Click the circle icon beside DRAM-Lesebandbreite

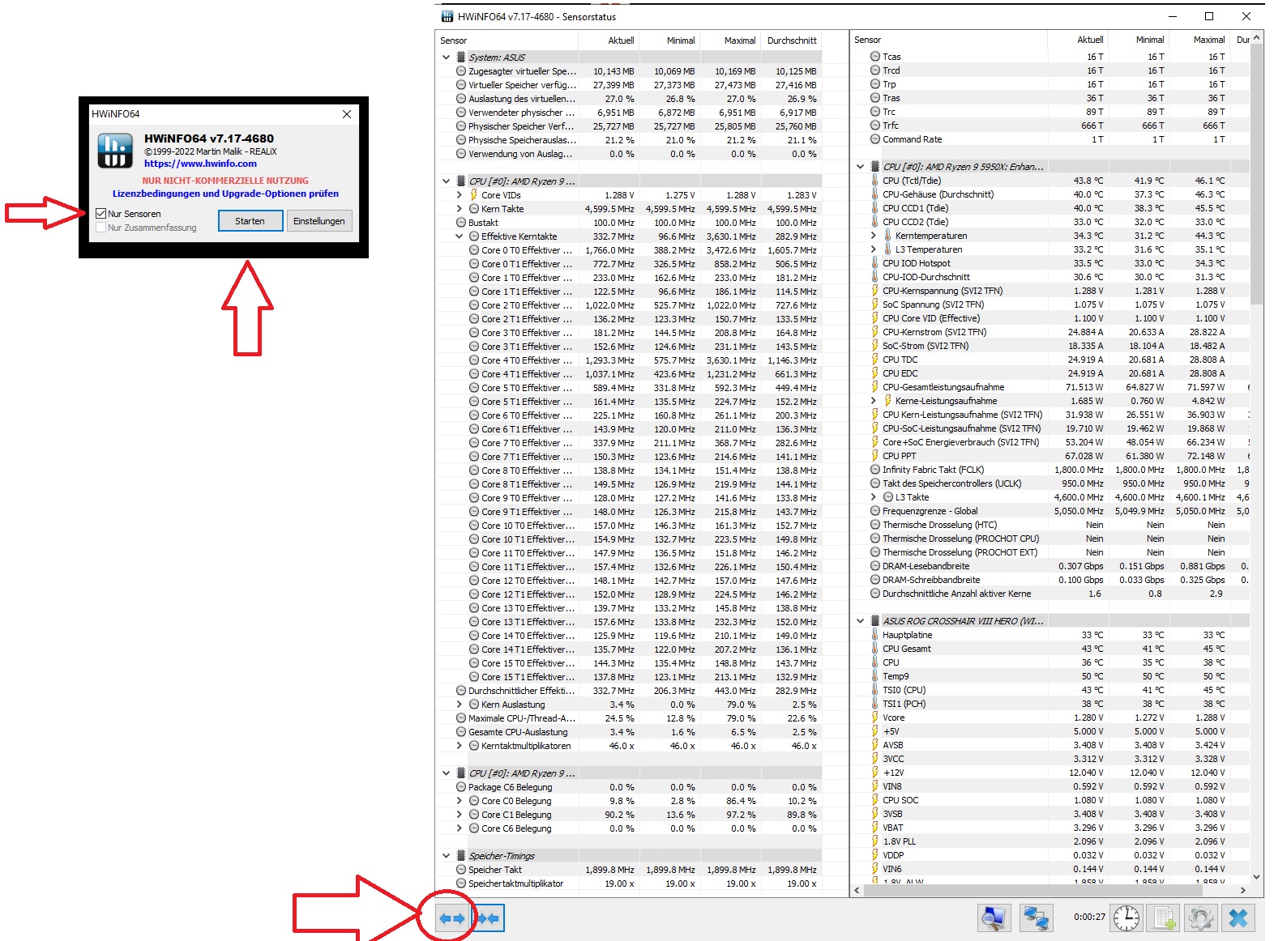tap(875, 566)
